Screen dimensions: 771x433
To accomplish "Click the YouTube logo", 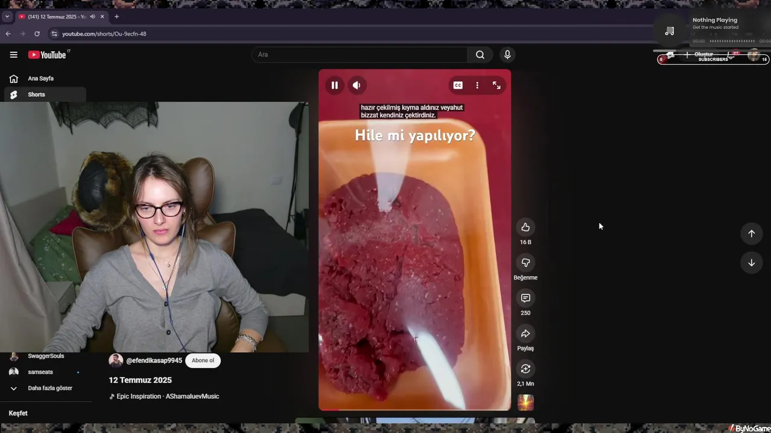I will 48,55.
